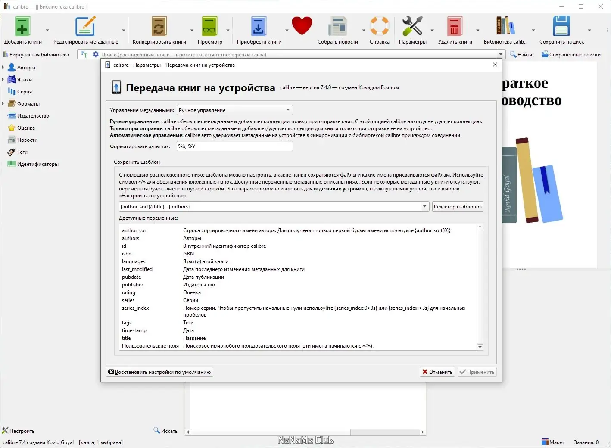Image resolution: width=611 pixels, height=448 pixels.
Task: Click Restore default settings button
Action: click(159, 372)
